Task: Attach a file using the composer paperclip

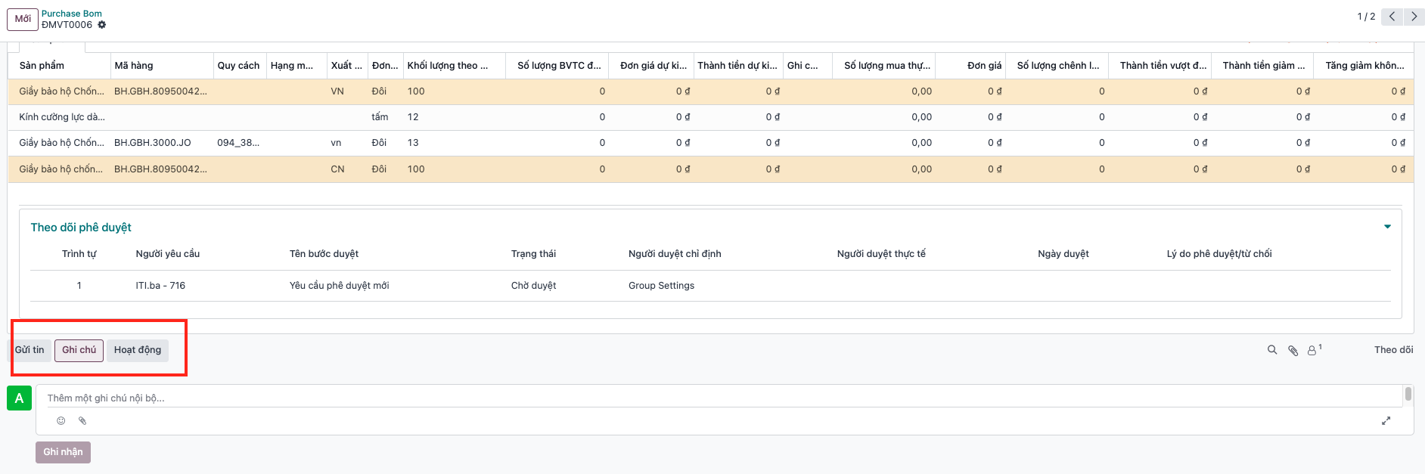Action: 82,420
